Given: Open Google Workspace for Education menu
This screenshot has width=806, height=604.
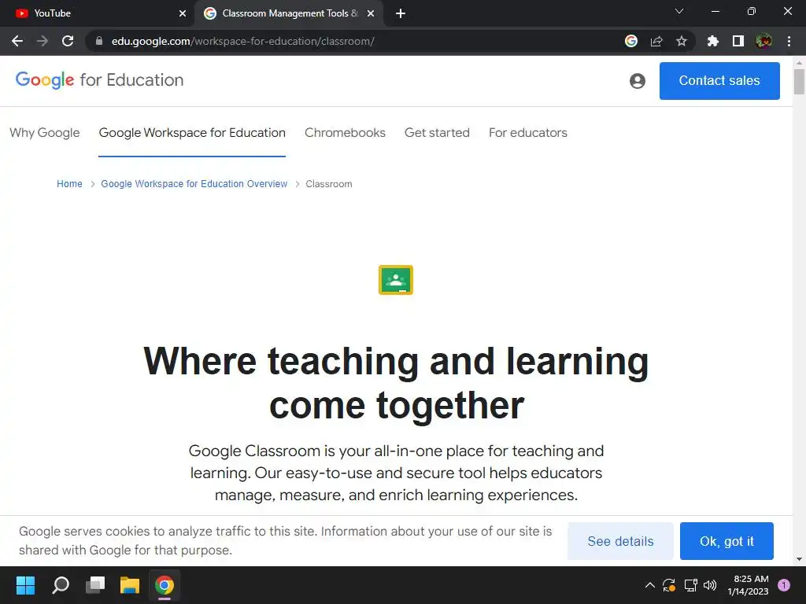Looking at the screenshot, I should [192, 132].
